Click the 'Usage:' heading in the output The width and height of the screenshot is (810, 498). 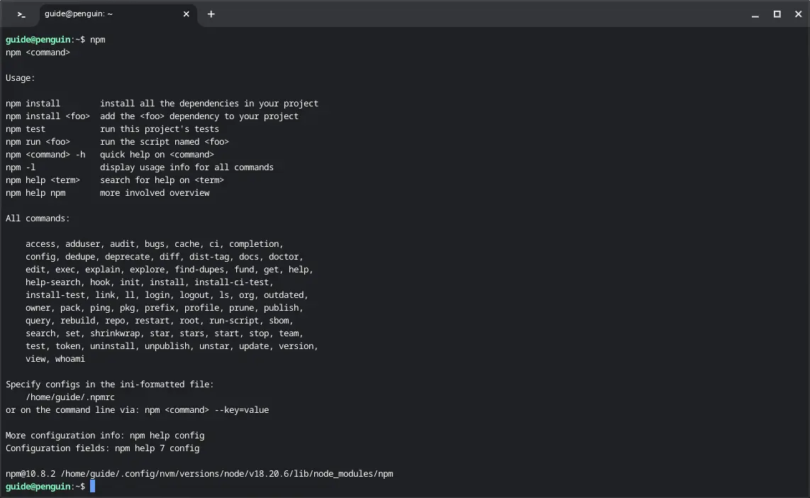coord(21,78)
